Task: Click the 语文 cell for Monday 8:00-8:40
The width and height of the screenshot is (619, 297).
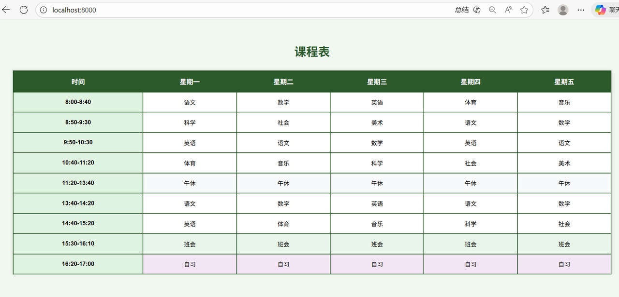Action: [x=190, y=102]
